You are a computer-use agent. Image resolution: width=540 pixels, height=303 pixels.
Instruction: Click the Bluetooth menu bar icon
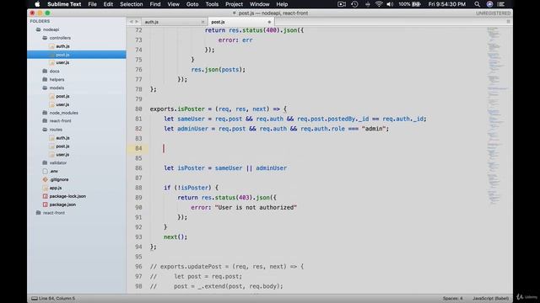[368, 4]
